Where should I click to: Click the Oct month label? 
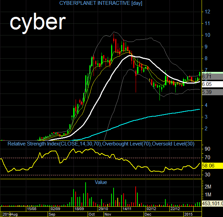point(92,214)
